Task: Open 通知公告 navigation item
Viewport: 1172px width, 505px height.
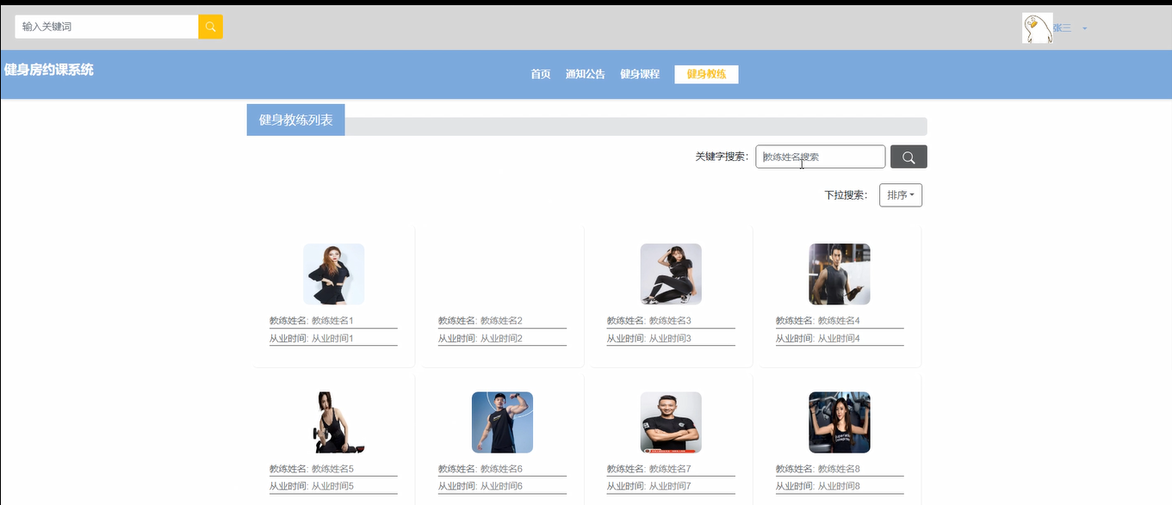Action: 586,74
